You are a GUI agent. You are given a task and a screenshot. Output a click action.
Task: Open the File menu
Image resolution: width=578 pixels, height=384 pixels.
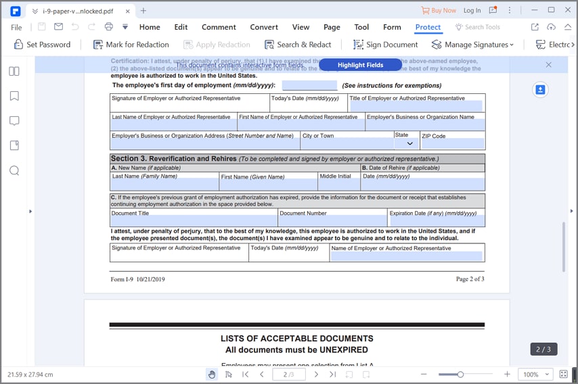16,27
